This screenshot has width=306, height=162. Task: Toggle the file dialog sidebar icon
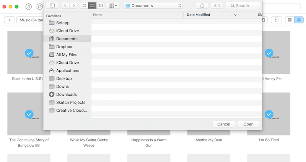coord(52,5)
